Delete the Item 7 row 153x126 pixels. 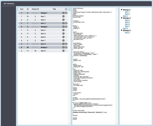point(63,40)
